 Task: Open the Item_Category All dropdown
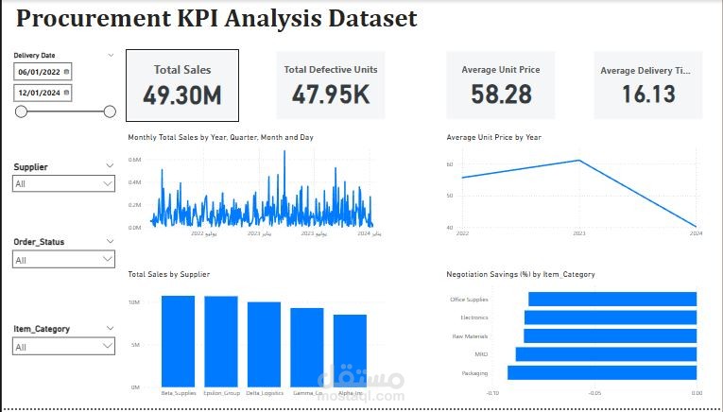point(63,347)
